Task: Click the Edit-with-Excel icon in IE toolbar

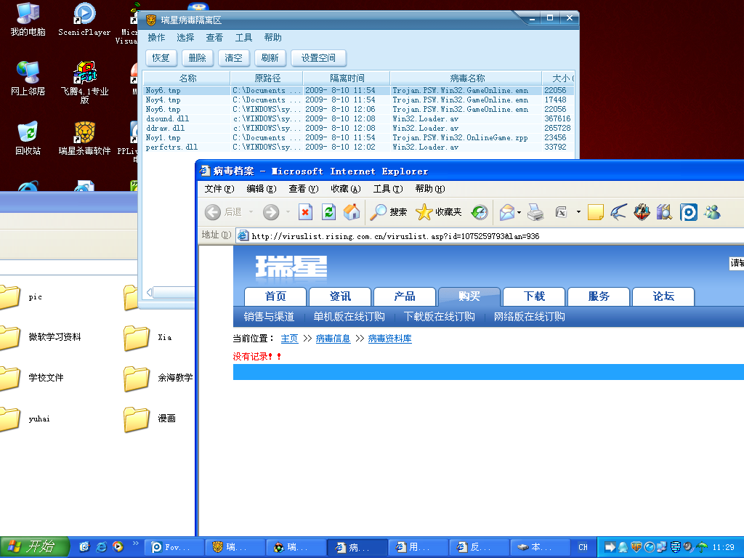Action: (x=562, y=212)
